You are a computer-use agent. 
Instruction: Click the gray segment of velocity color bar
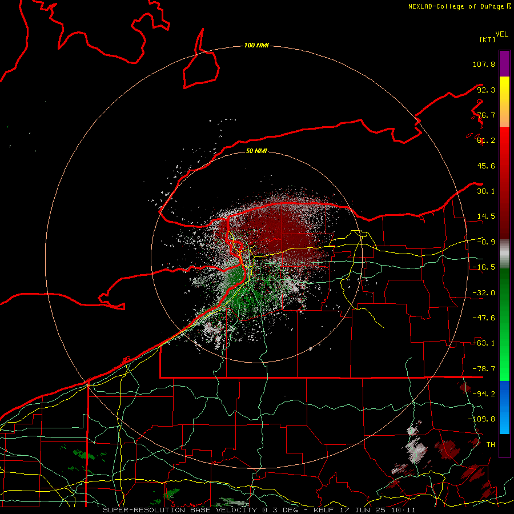[x=504, y=254]
